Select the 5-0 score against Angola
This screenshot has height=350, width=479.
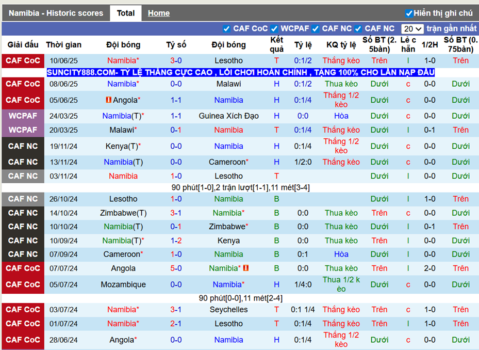click(x=176, y=268)
